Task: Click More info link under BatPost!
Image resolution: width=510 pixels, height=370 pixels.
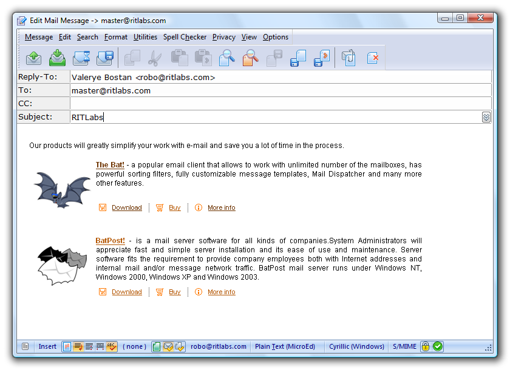Action: (x=222, y=292)
